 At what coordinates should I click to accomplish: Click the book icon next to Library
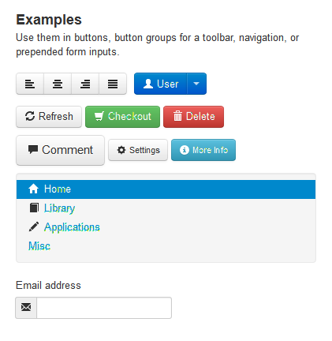tap(34, 208)
